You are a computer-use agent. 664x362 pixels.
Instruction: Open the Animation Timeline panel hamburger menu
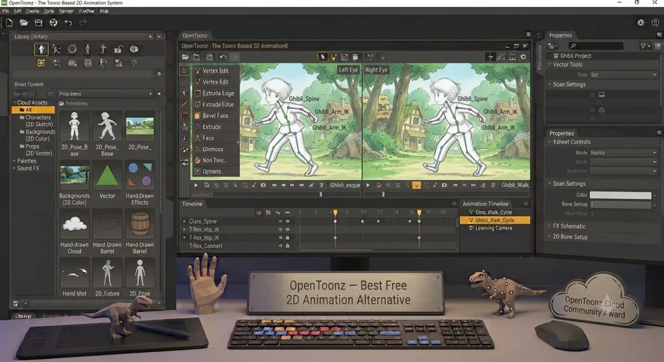point(525,204)
